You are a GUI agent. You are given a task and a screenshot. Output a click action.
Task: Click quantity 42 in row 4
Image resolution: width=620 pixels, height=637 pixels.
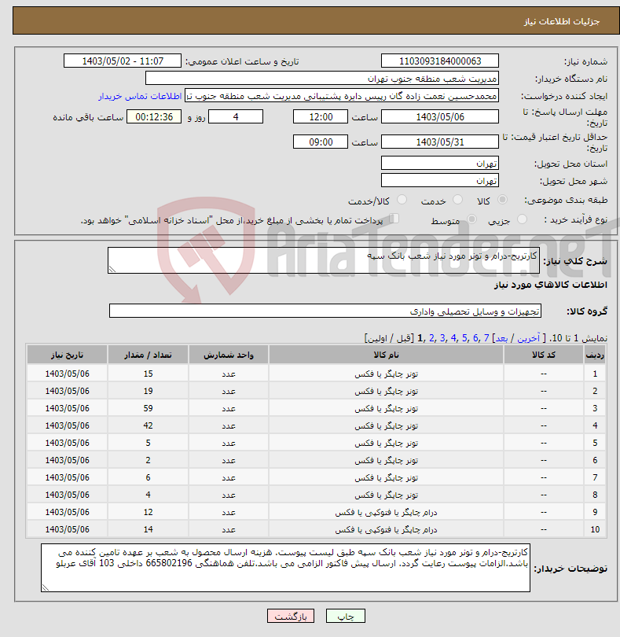pos(148,425)
